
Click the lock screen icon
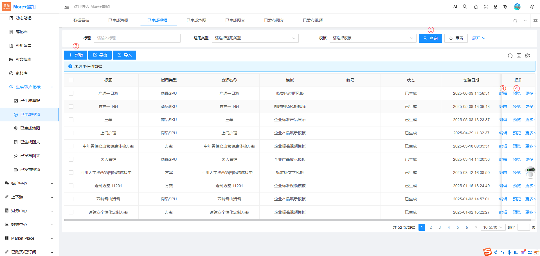(496, 7)
